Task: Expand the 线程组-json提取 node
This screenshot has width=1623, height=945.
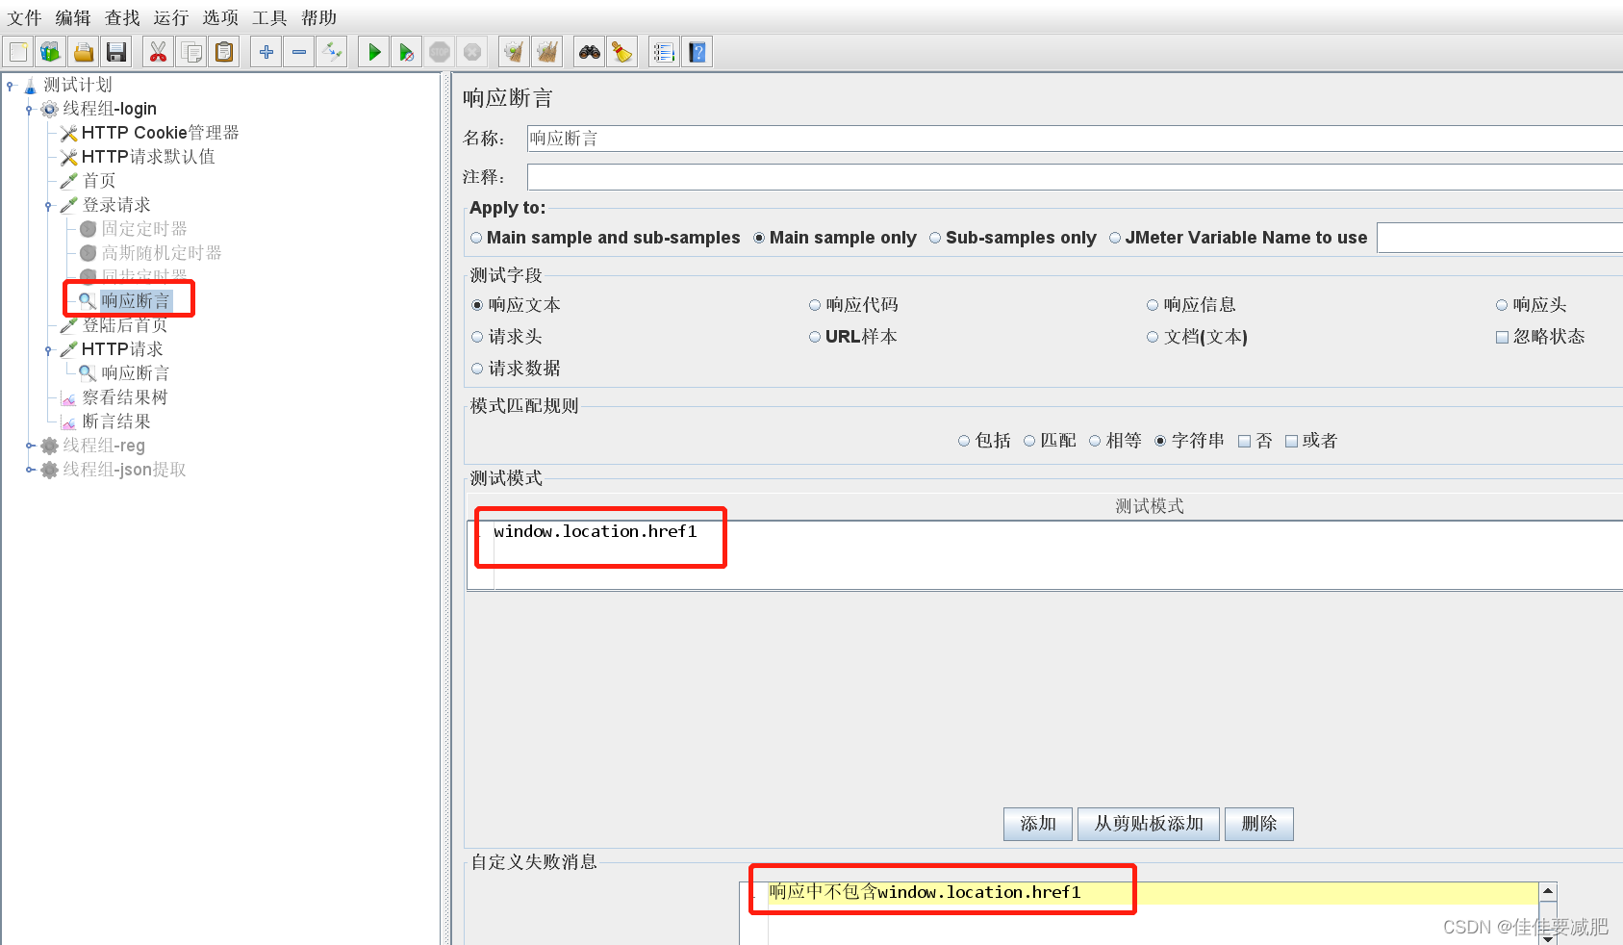Action: [x=30, y=470]
